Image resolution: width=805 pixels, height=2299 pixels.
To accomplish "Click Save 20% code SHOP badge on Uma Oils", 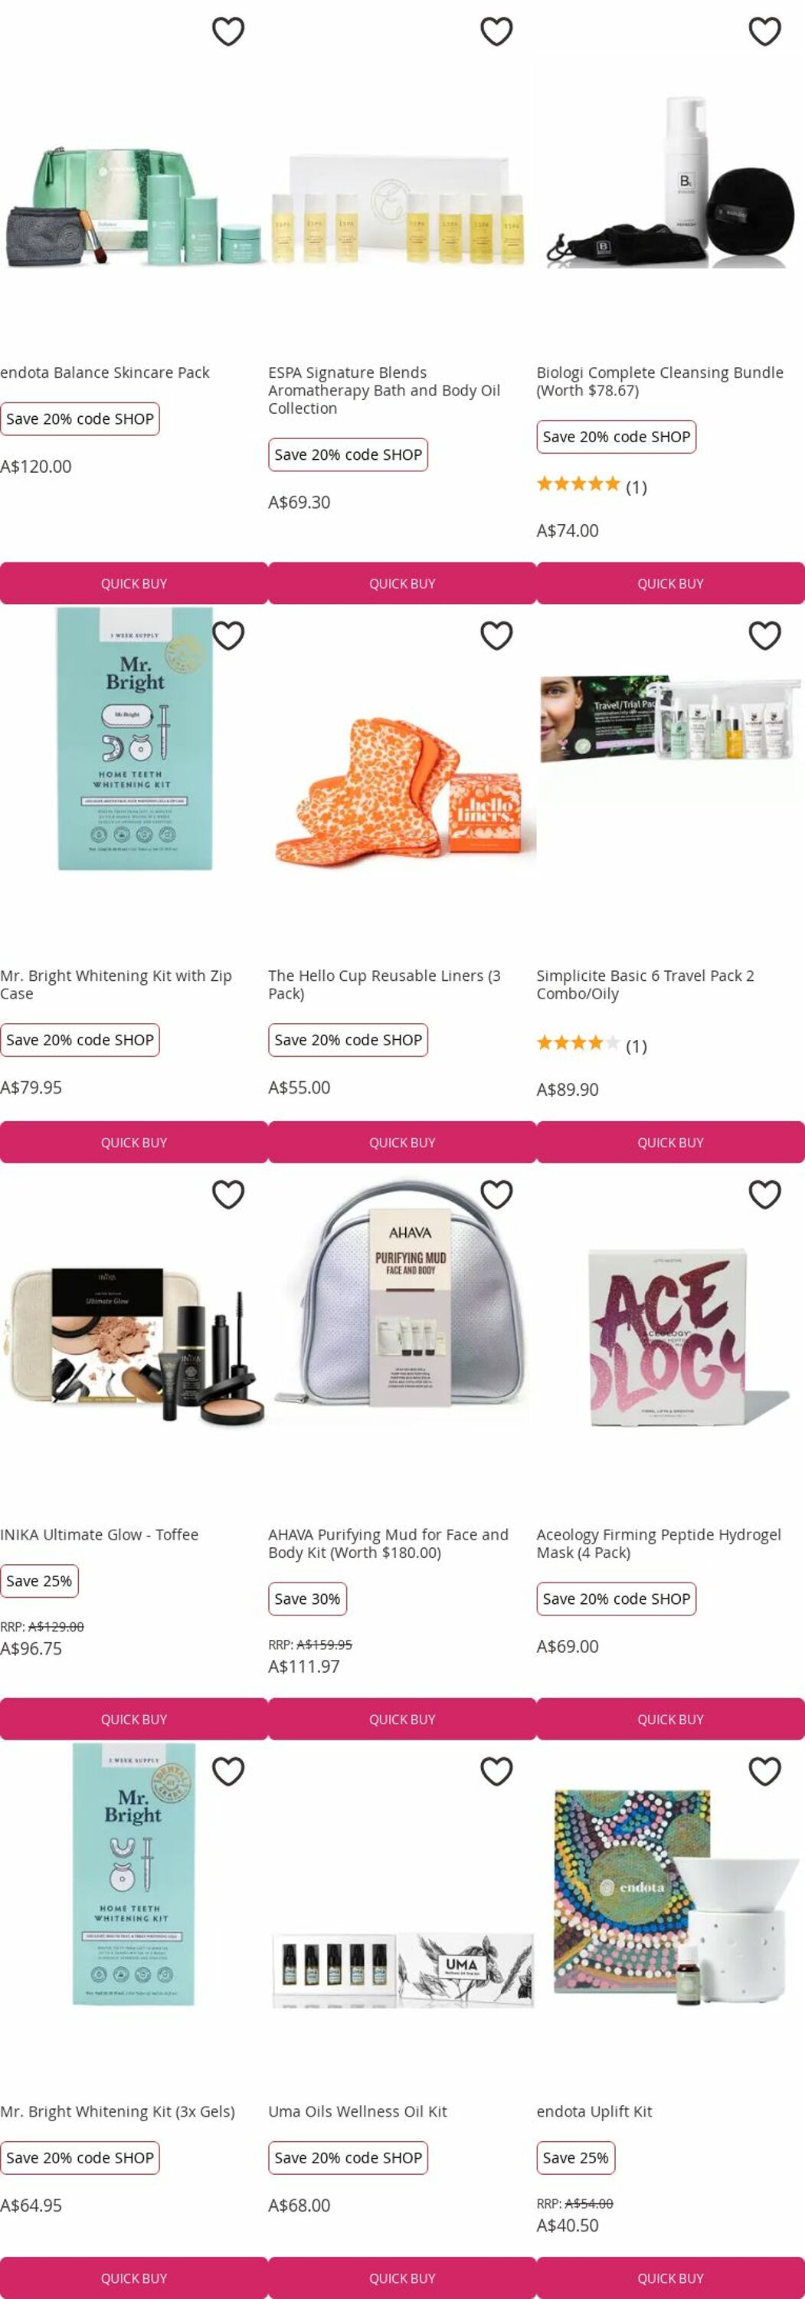I will (348, 2157).
